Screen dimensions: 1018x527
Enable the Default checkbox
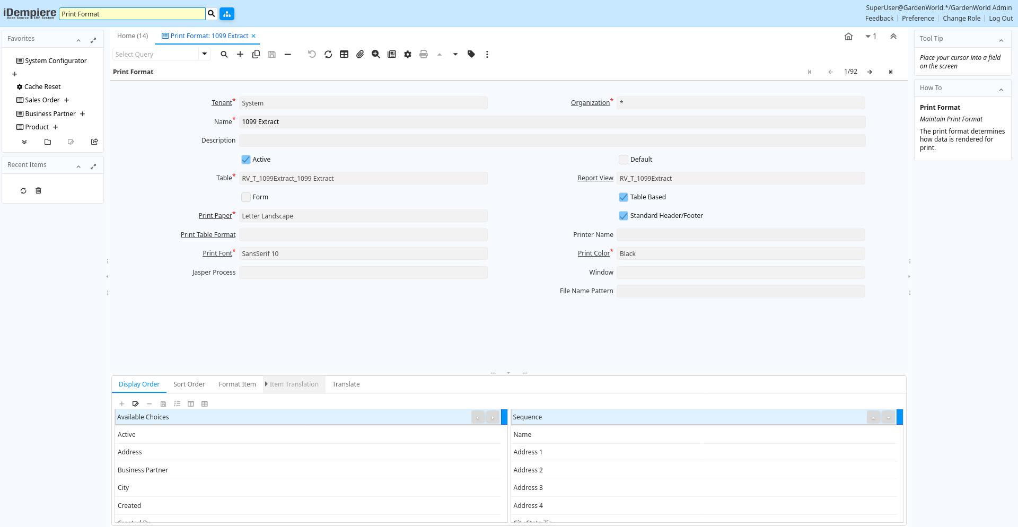point(624,160)
